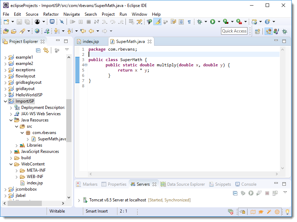Stop the server with red square icon

click(267, 193)
